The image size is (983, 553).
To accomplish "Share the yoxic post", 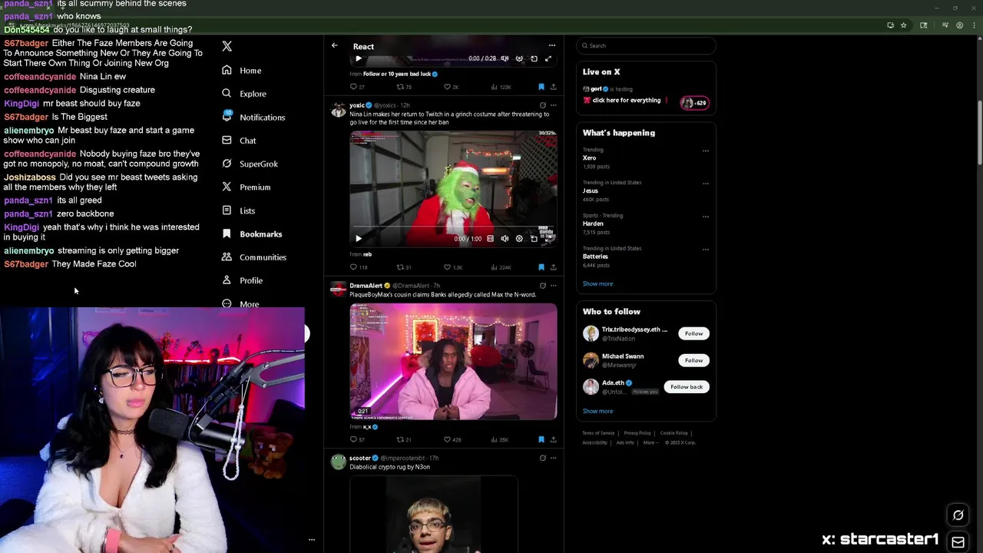I will [553, 267].
